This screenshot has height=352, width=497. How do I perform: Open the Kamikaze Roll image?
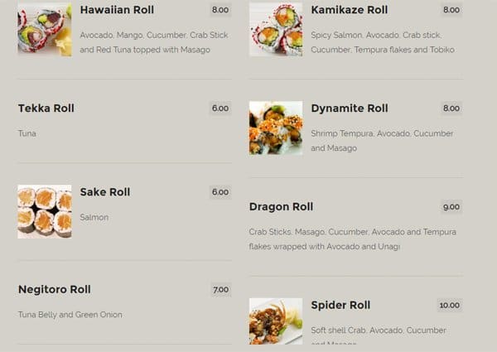[276, 30]
